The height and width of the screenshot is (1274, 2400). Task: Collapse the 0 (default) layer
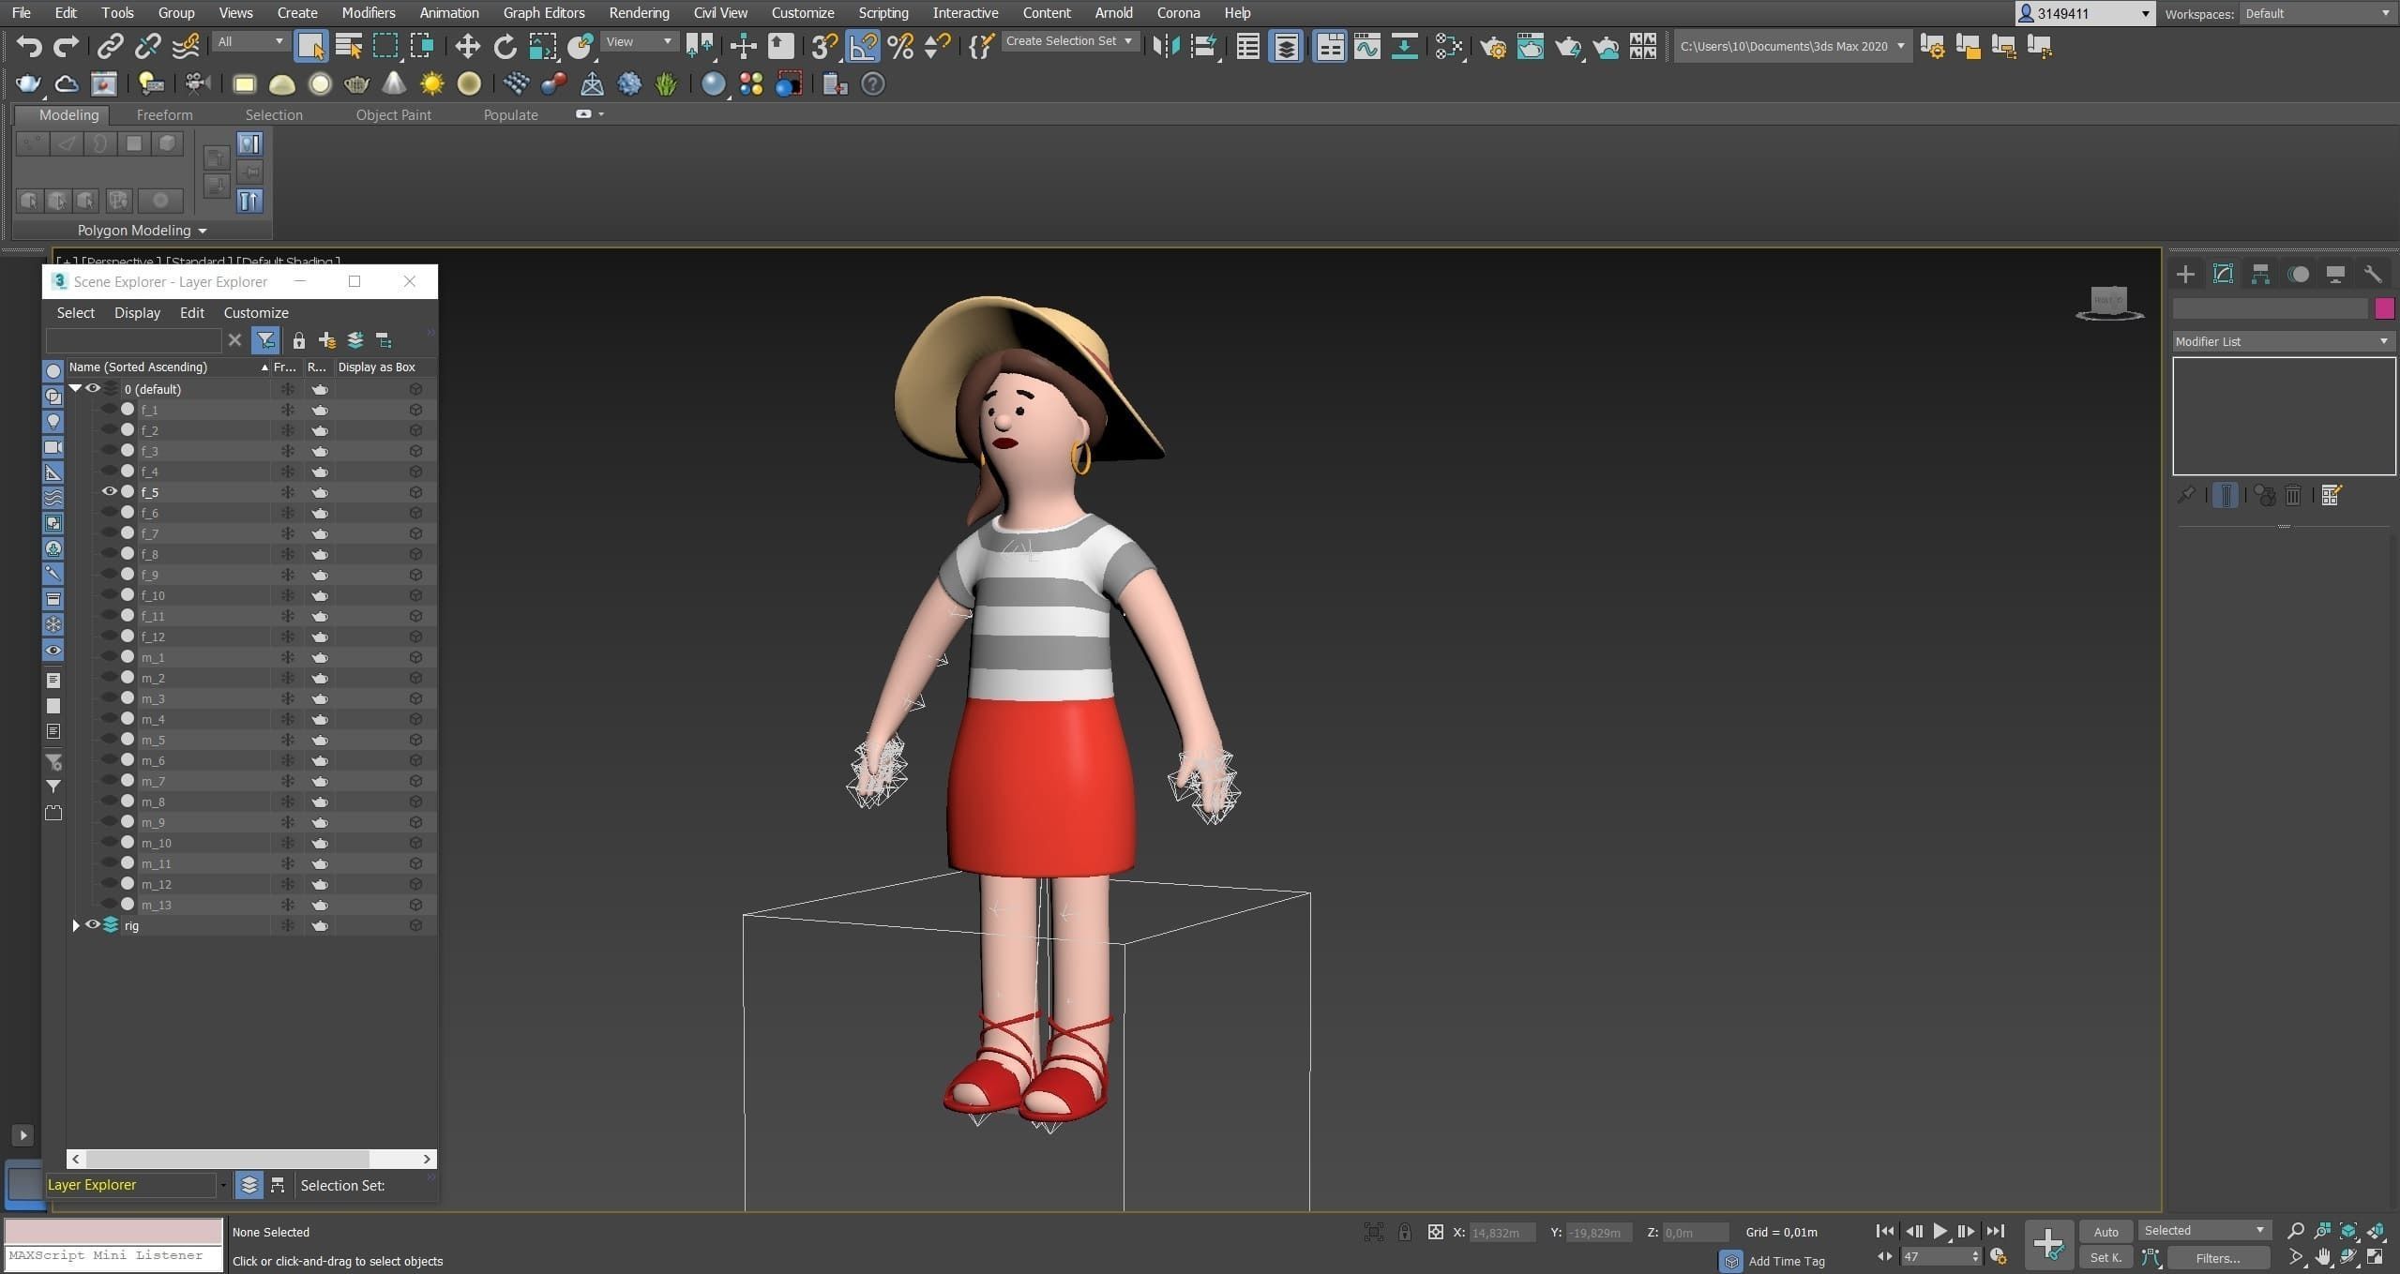click(x=75, y=388)
